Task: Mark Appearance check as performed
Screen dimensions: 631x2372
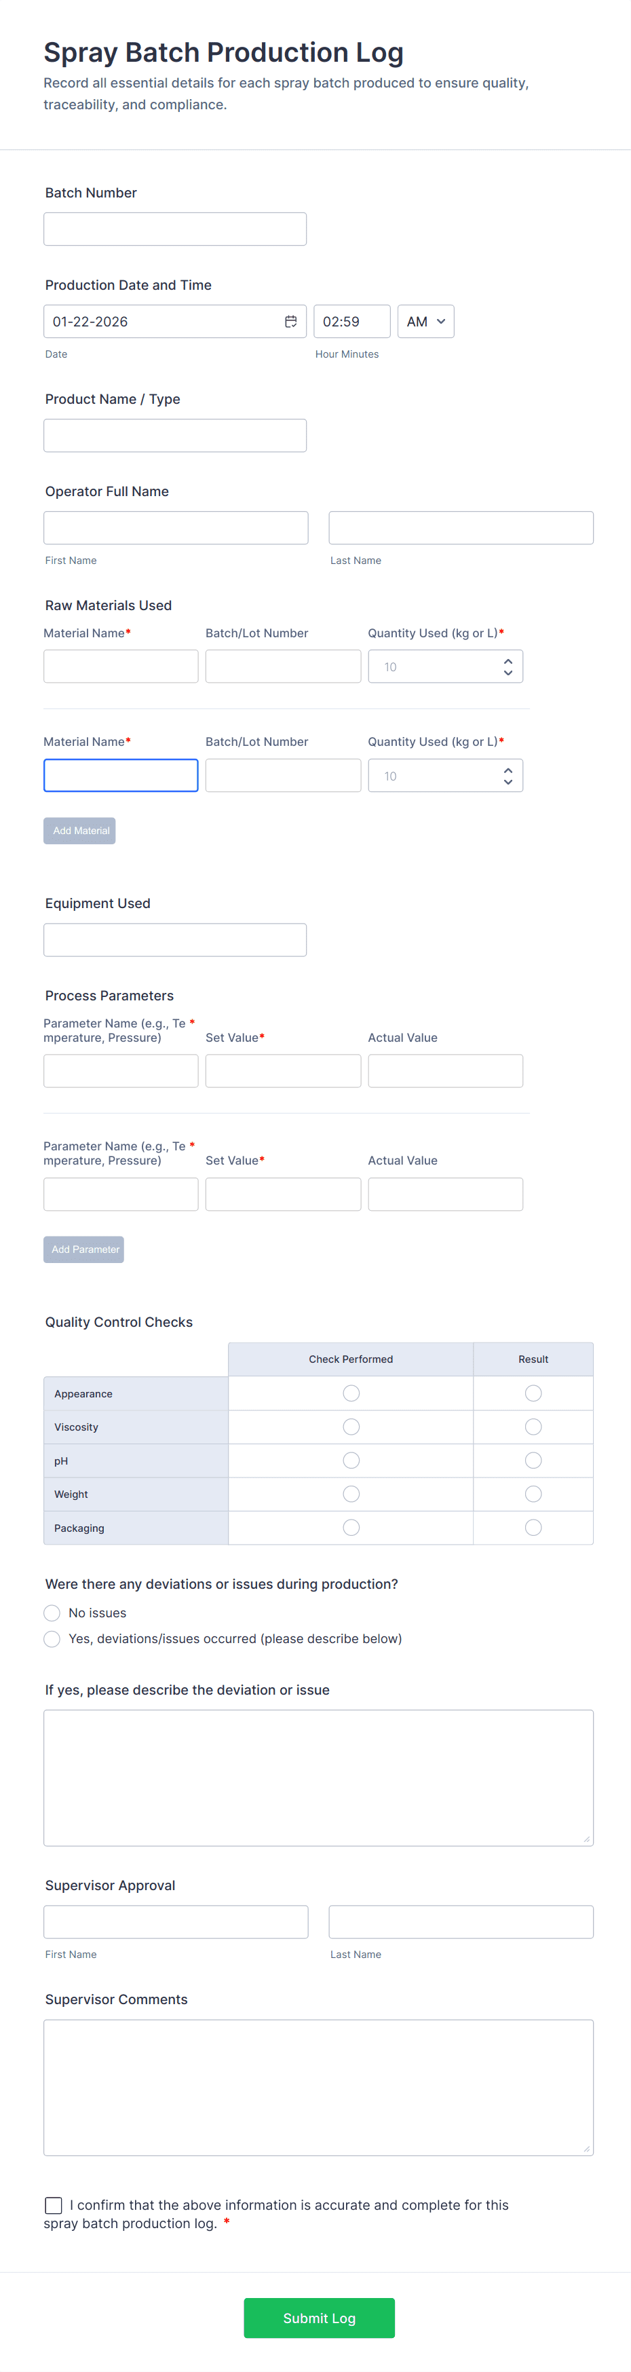Action: (351, 1393)
